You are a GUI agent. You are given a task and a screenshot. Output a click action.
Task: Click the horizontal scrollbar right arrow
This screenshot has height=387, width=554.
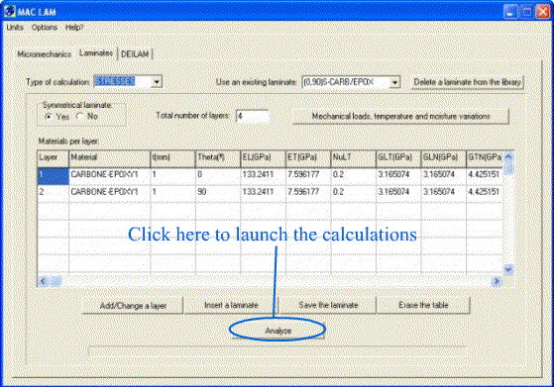[497, 281]
